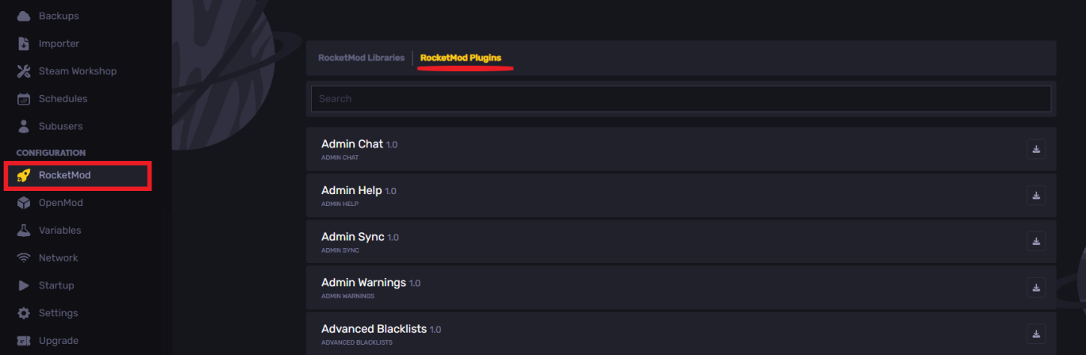Open the Subusers page

[x=49, y=126]
